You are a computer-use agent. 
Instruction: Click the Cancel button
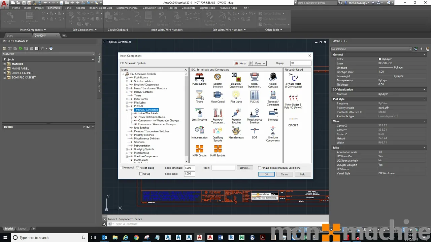click(285, 174)
